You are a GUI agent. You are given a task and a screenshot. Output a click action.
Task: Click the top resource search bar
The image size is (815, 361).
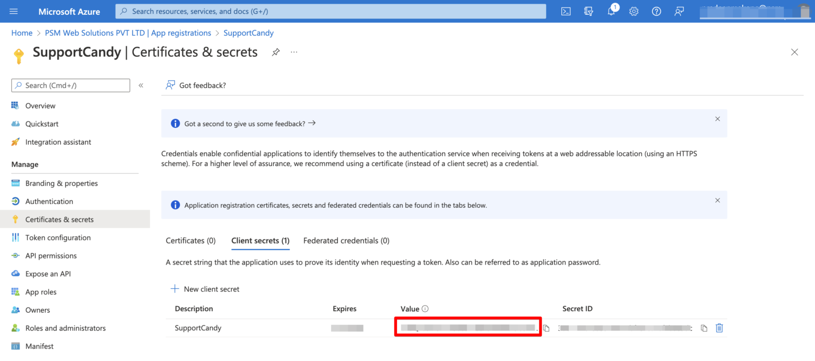[x=331, y=11]
